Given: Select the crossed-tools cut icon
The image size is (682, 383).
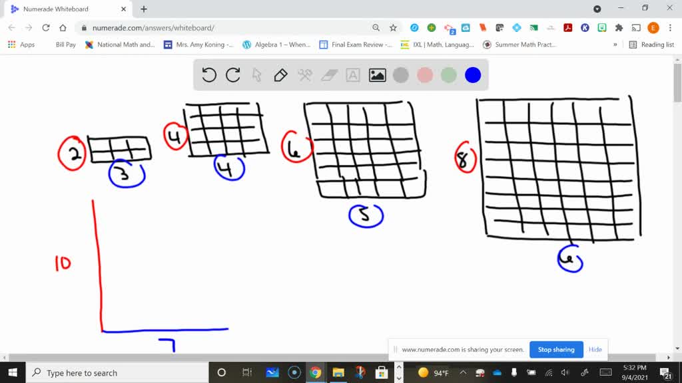Looking at the screenshot, I should 304,75.
